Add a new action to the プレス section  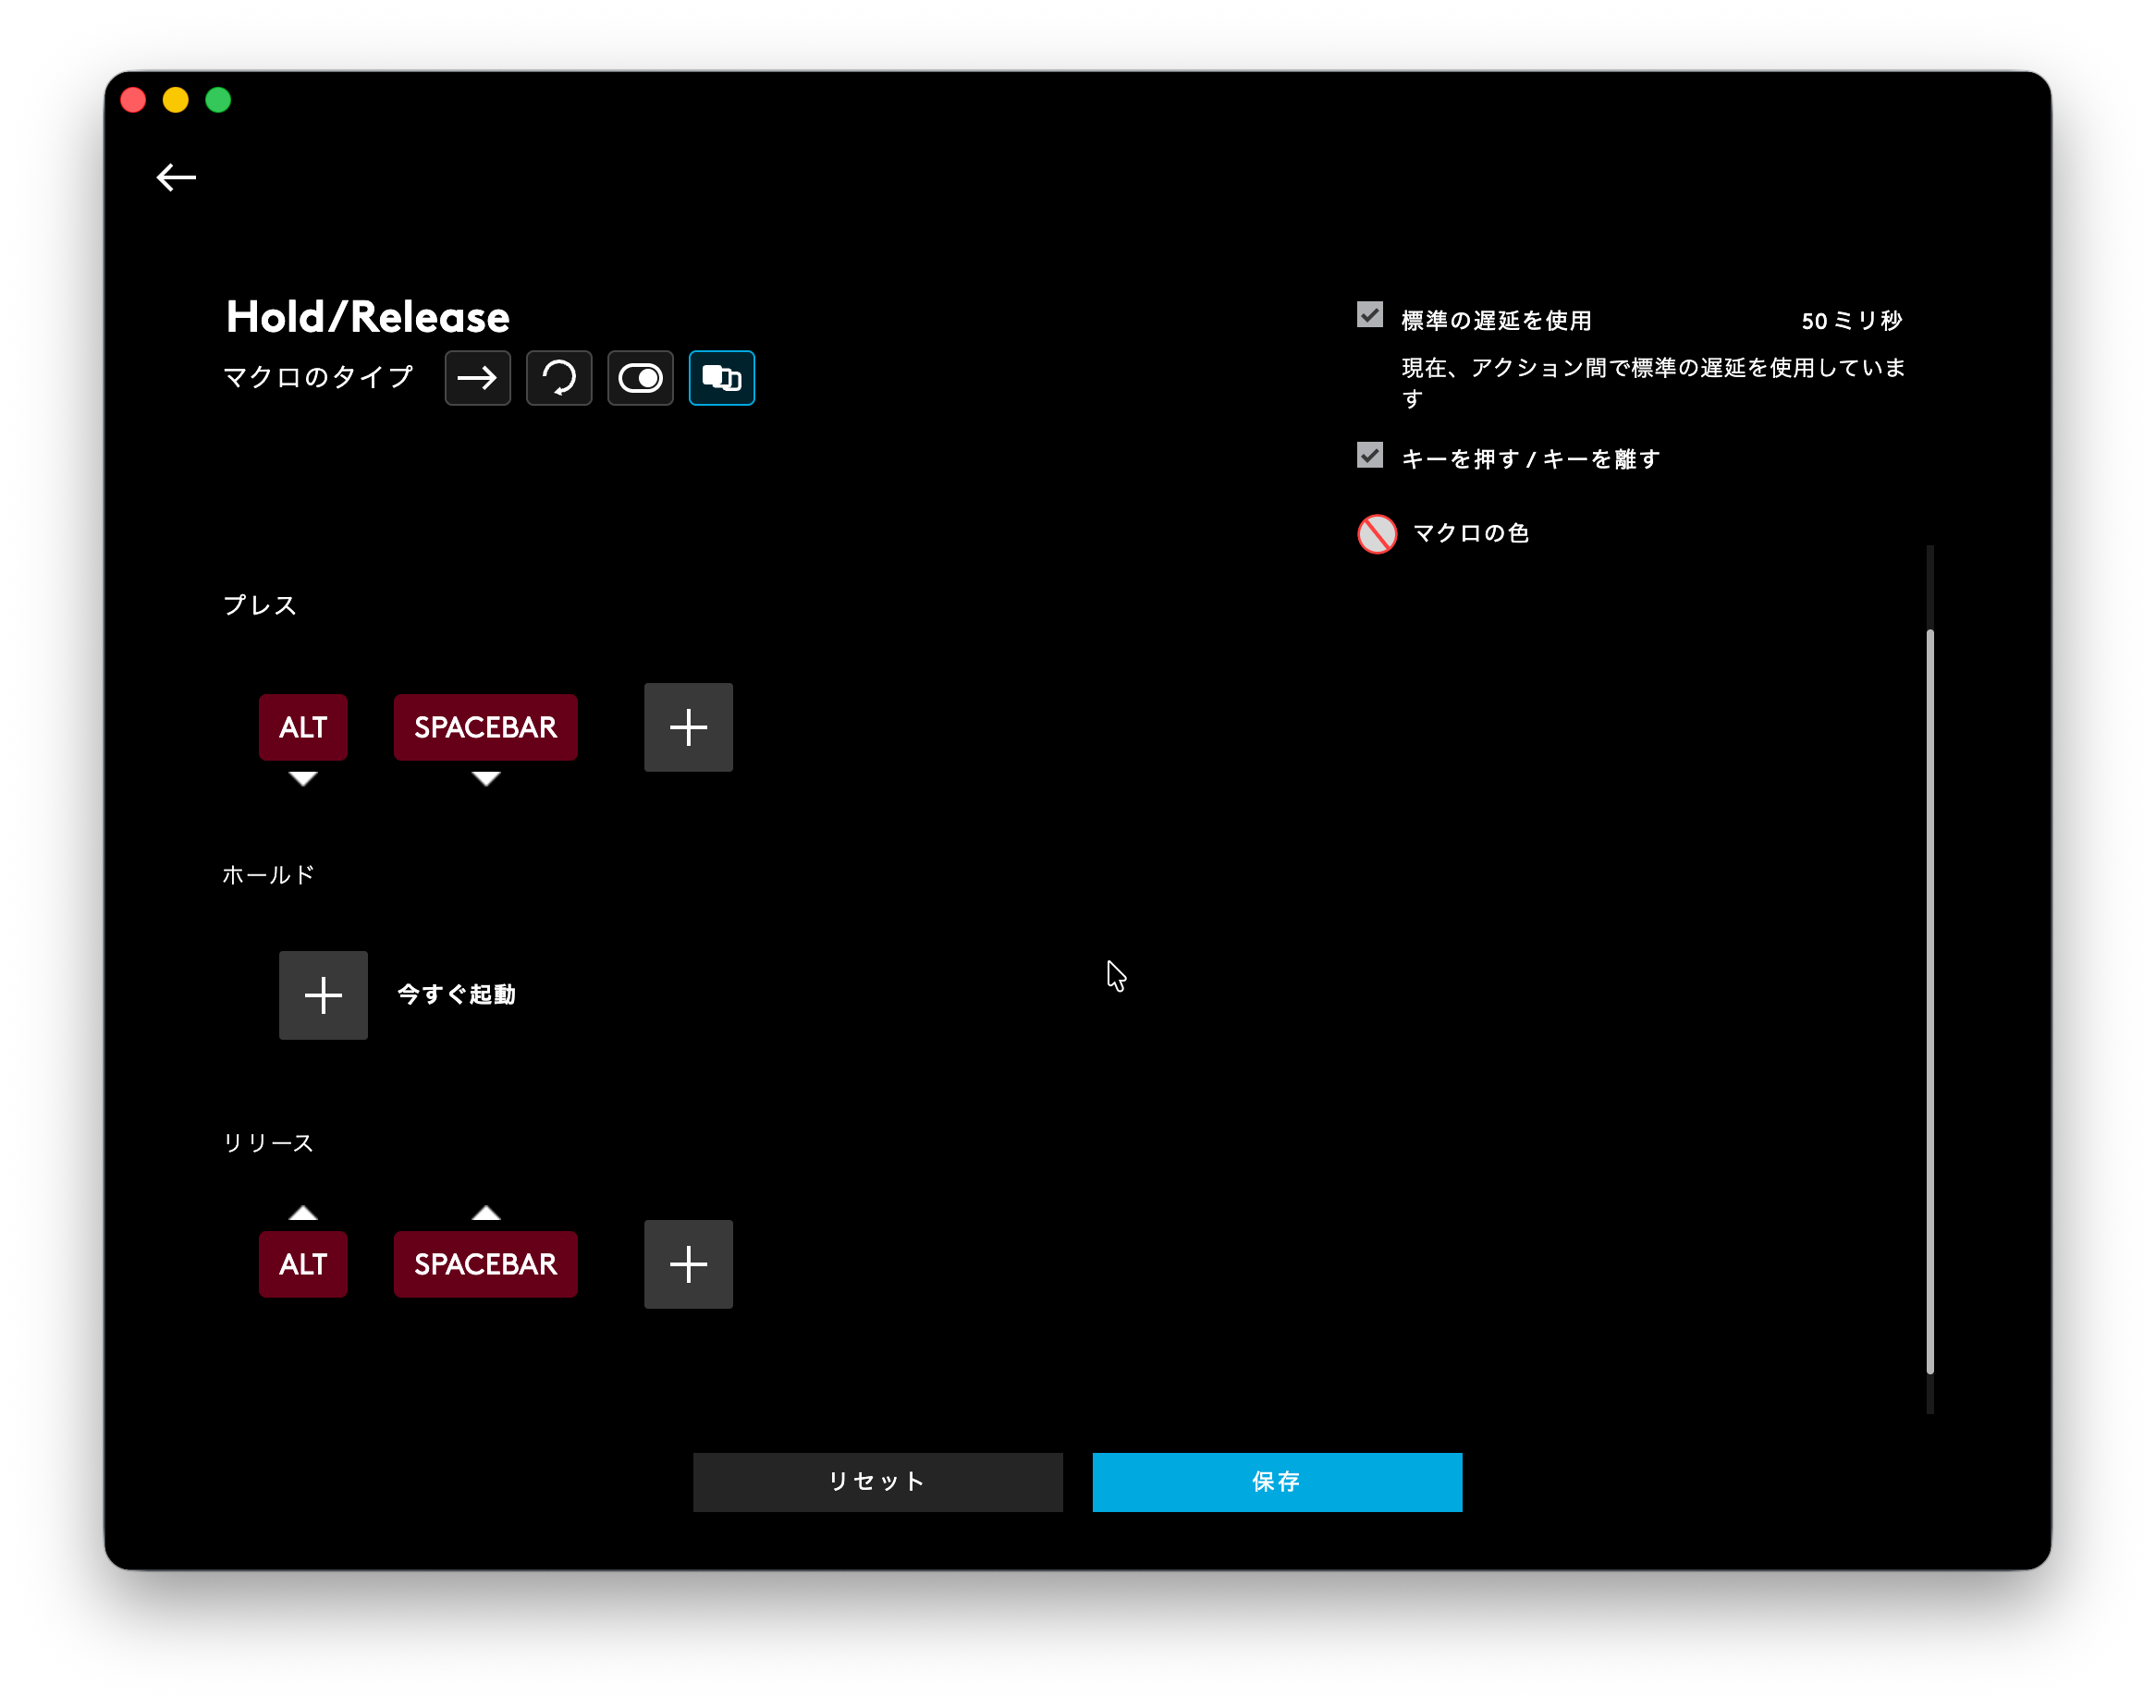687,727
